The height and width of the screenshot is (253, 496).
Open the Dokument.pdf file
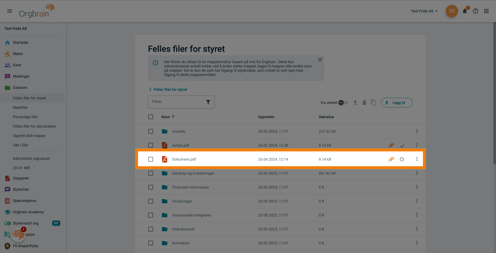coord(184,159)
